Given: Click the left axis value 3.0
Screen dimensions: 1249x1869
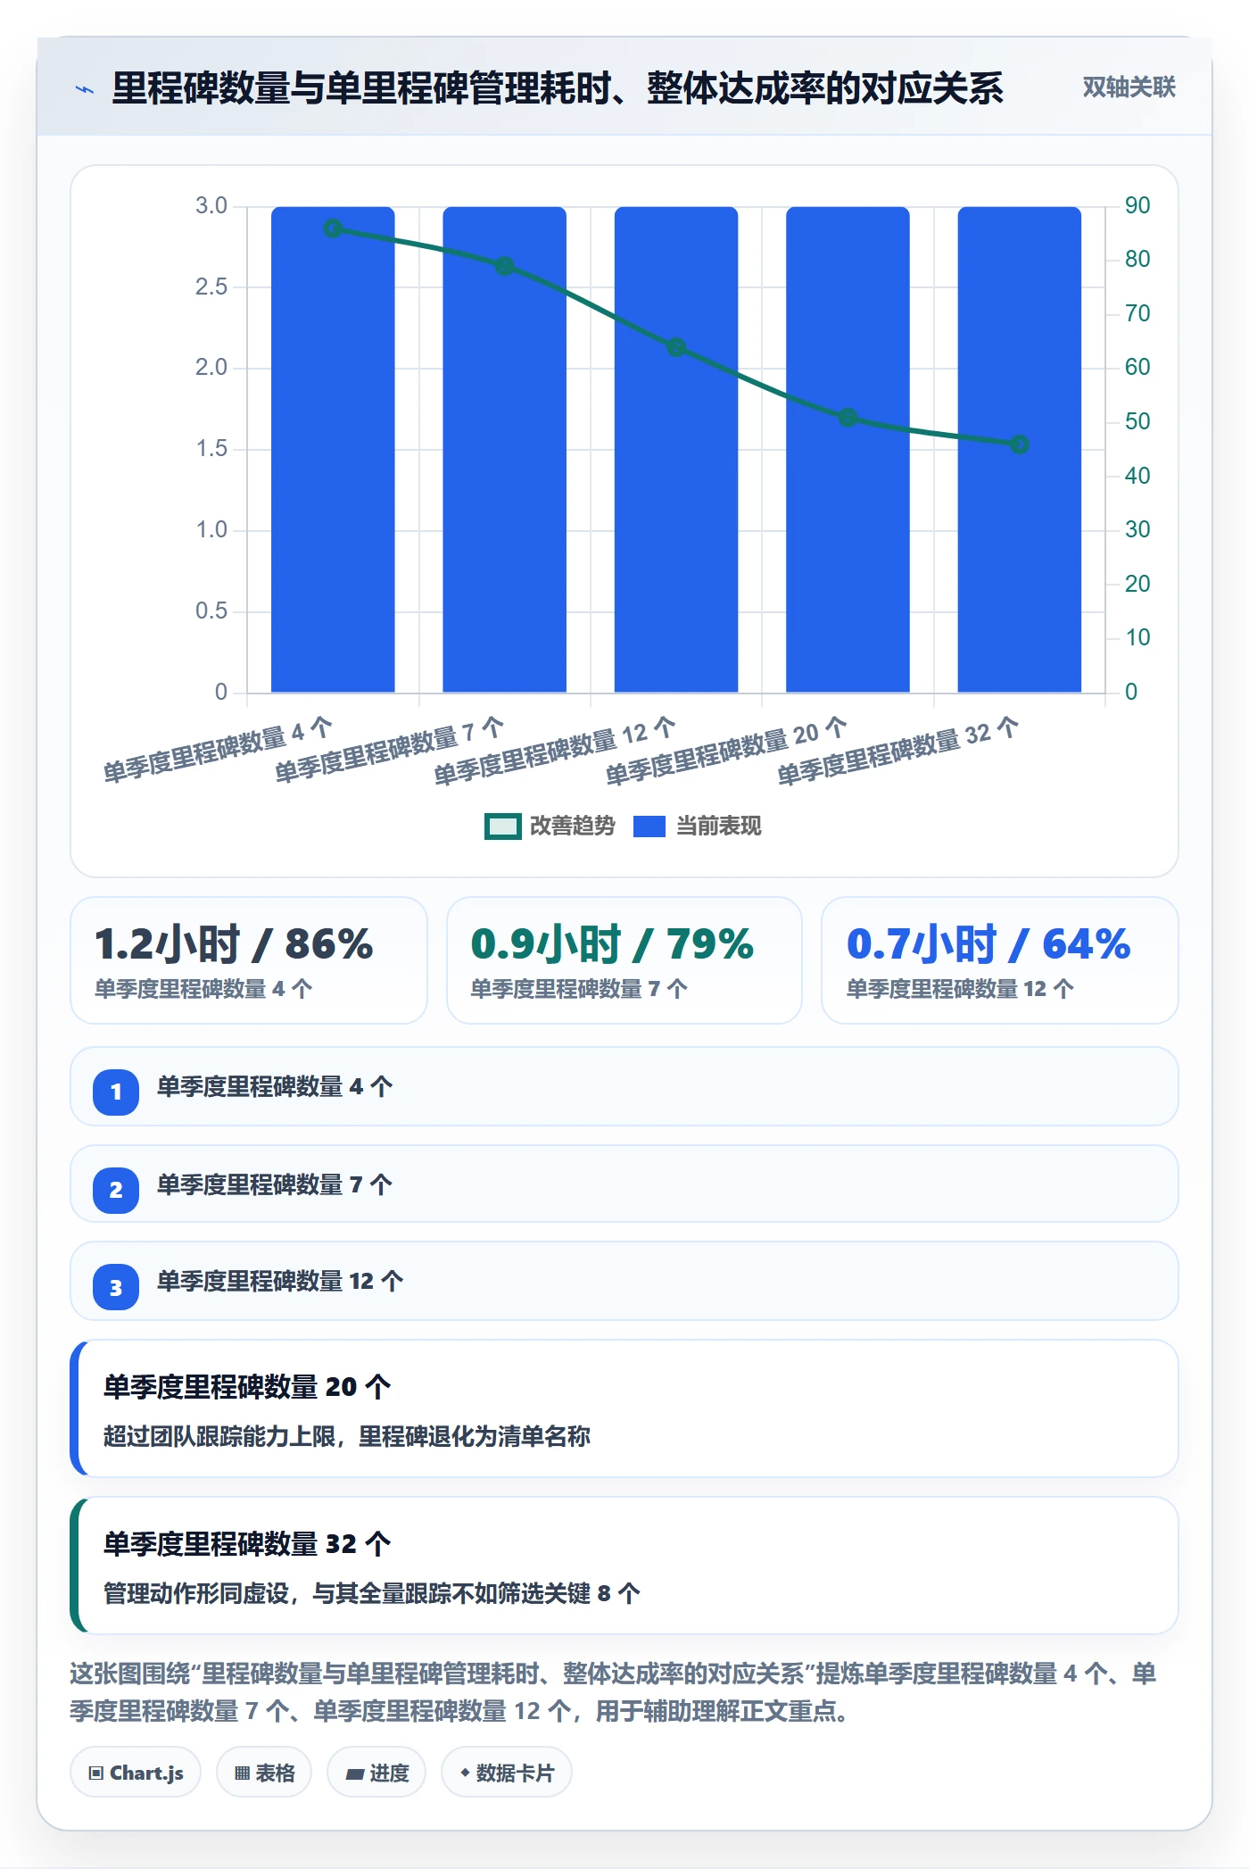Looking at the screenshot, I should (x=211, y=205).
